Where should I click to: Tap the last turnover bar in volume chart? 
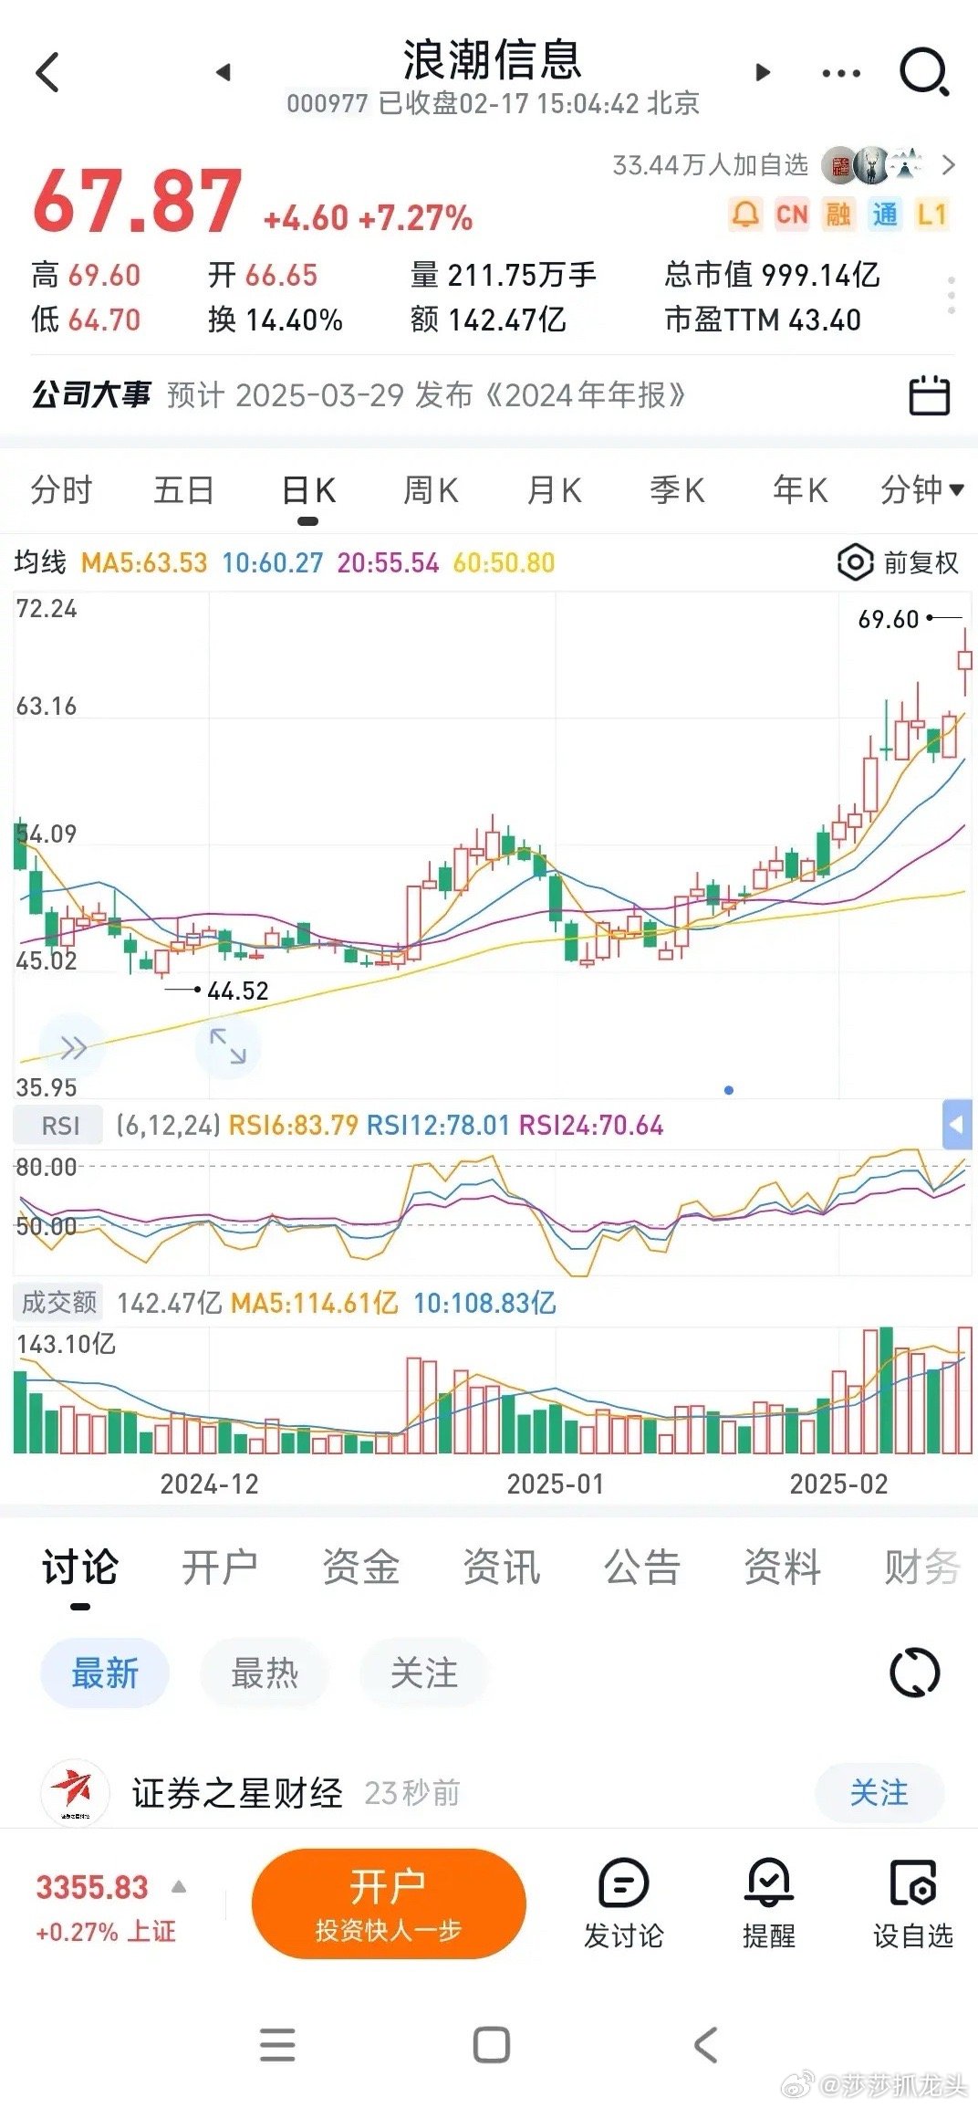click(x=964, y=1390)
